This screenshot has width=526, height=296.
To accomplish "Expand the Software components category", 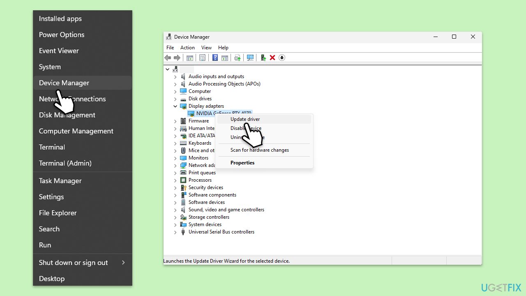I will pos(175,195).
